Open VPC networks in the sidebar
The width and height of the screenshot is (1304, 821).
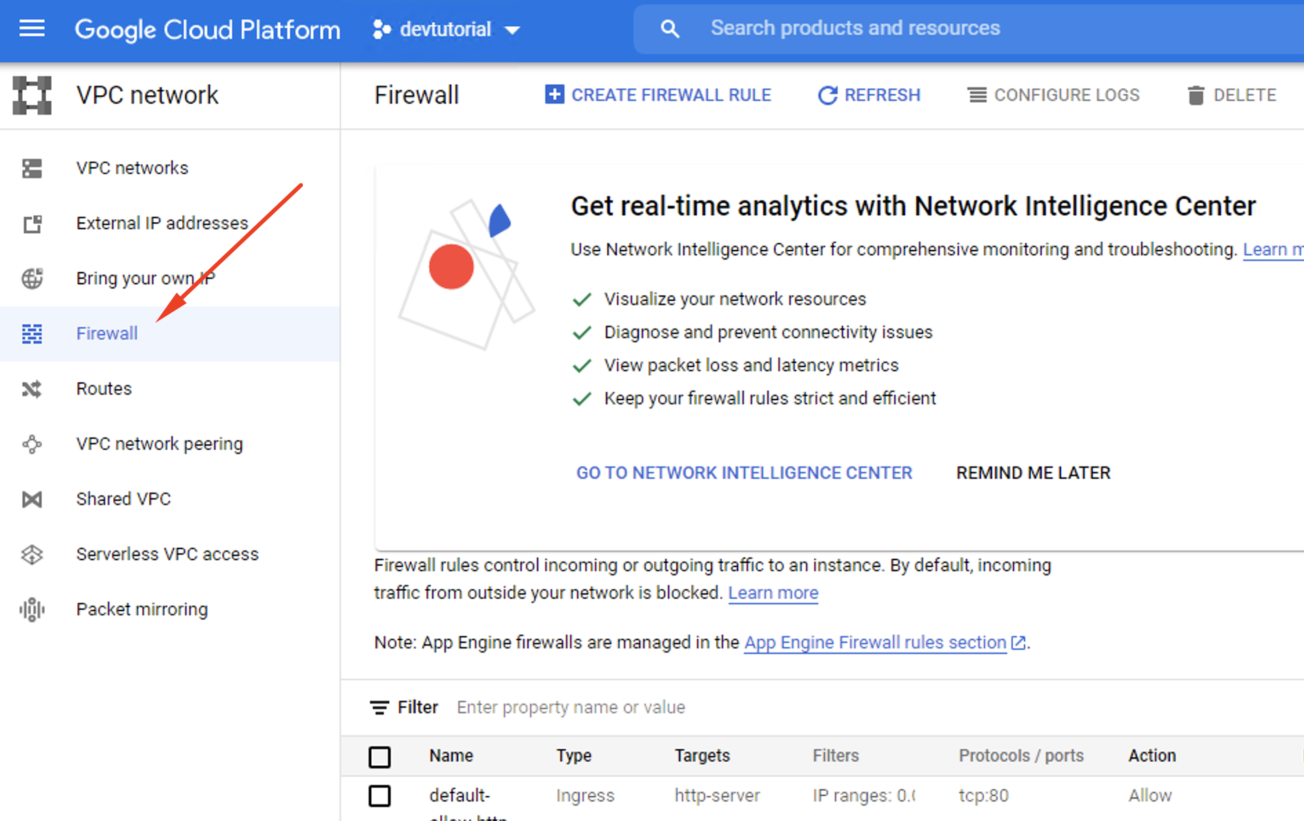coord(132,168)
